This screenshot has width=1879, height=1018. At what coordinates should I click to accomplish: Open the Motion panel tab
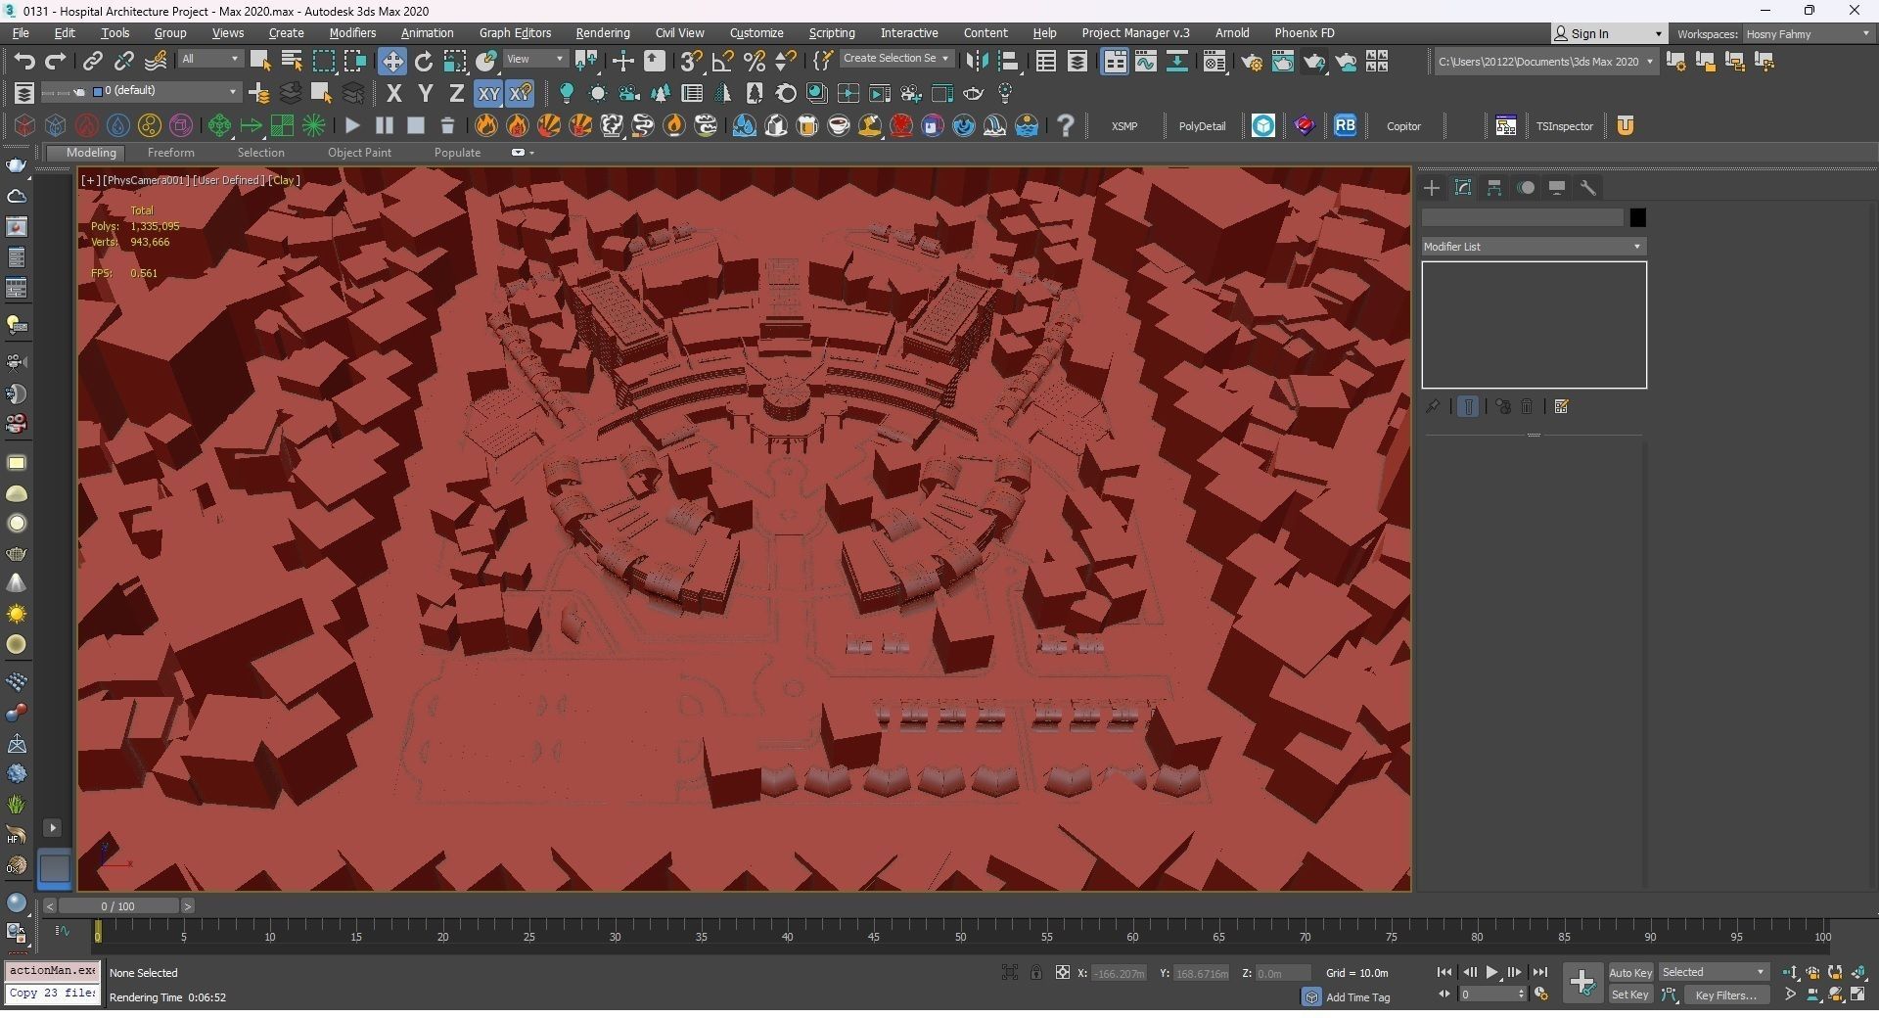[x=1526, y=188]
